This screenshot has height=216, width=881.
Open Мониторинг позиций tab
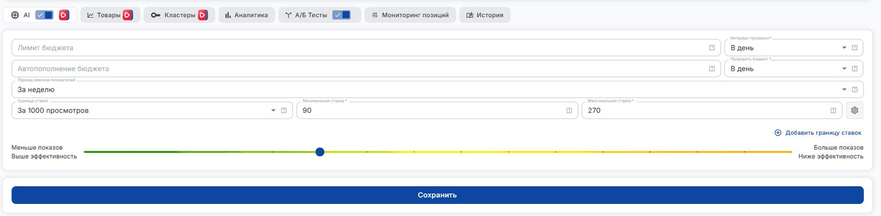click(x=410, y=15)
